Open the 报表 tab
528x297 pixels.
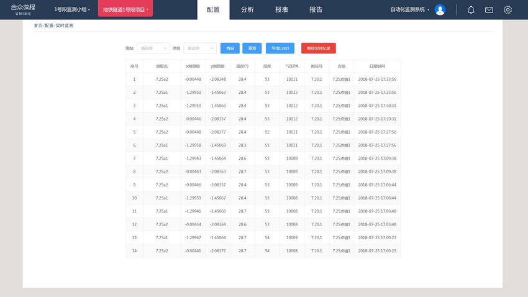(281, 10)
